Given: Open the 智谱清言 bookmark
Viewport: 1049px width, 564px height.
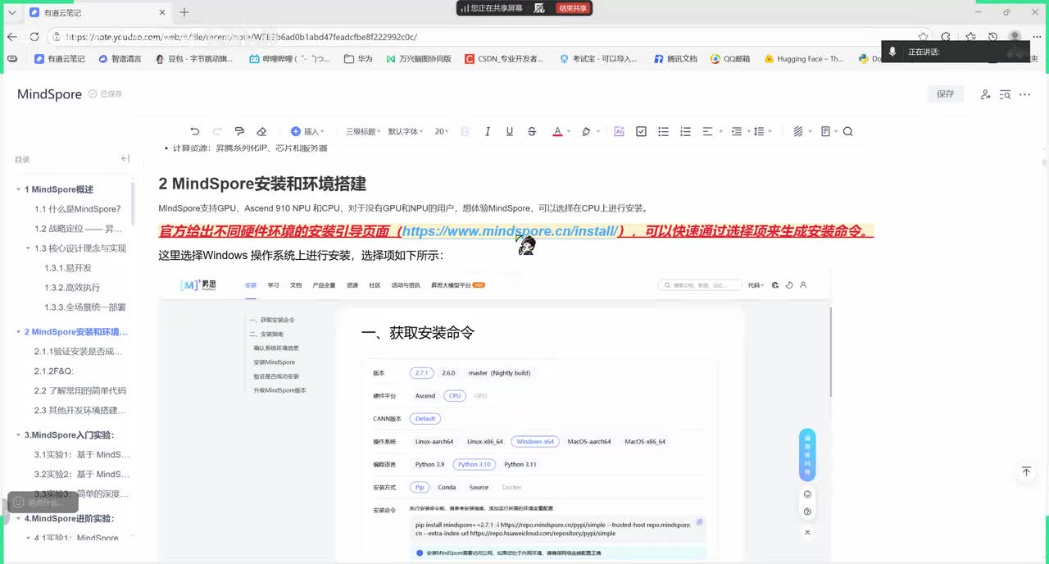Looking at the screenshot, I should pos(120,59).
